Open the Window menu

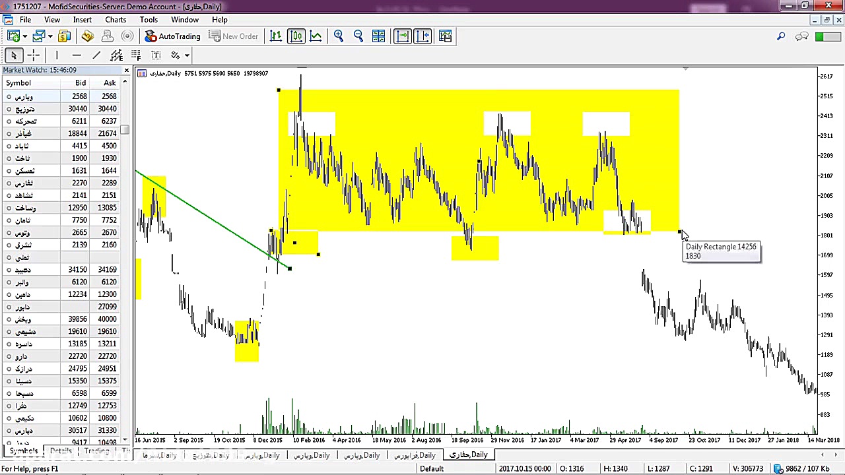click(x=185, y=20)
